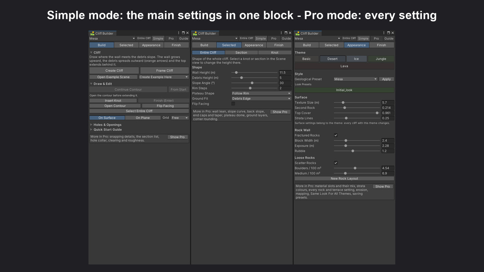Generate a New Rock Layout
This screenshot has height=272, width=484.
[344, 179]
